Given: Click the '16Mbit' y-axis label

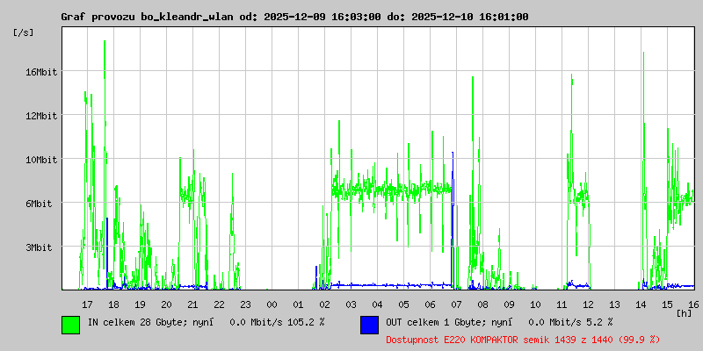Looking at the screenshot, I should coord(40,72).
